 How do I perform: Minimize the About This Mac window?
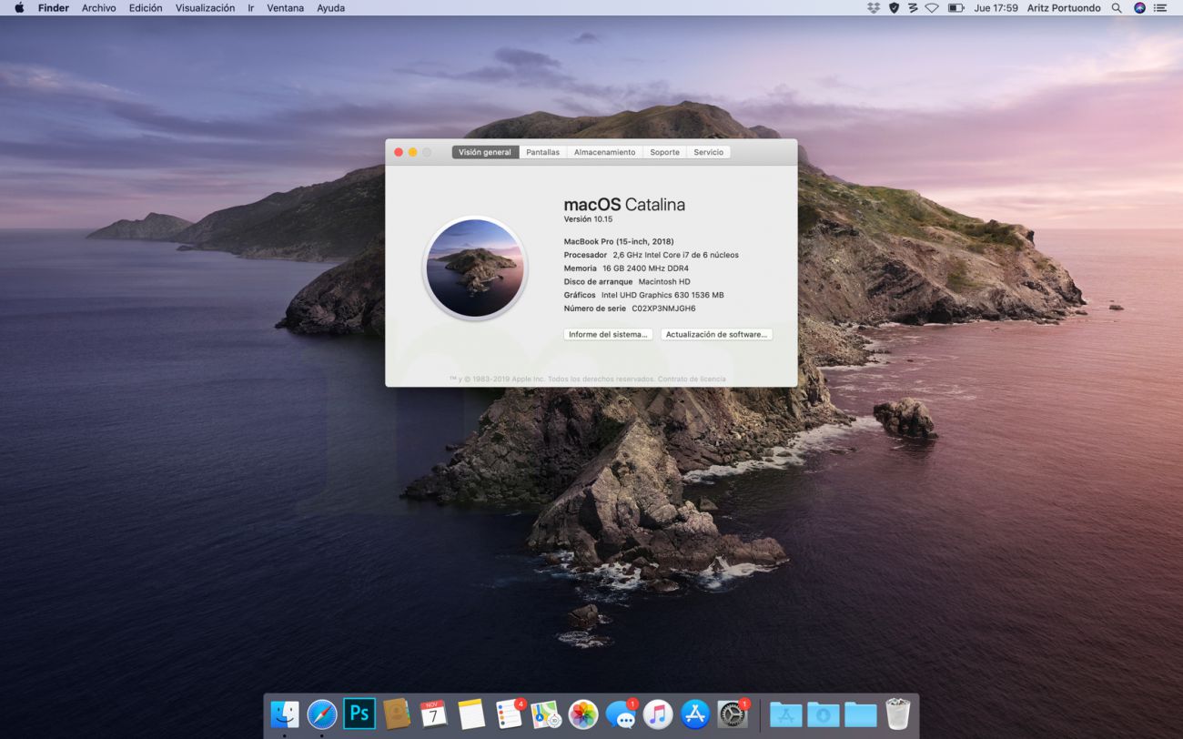pos(412,152)
